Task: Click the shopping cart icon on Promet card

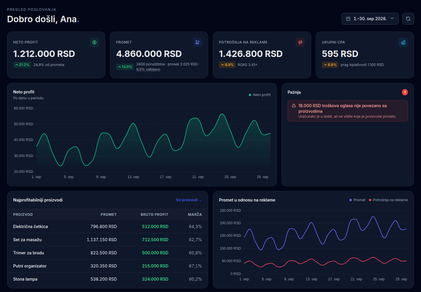Action: 197,42
